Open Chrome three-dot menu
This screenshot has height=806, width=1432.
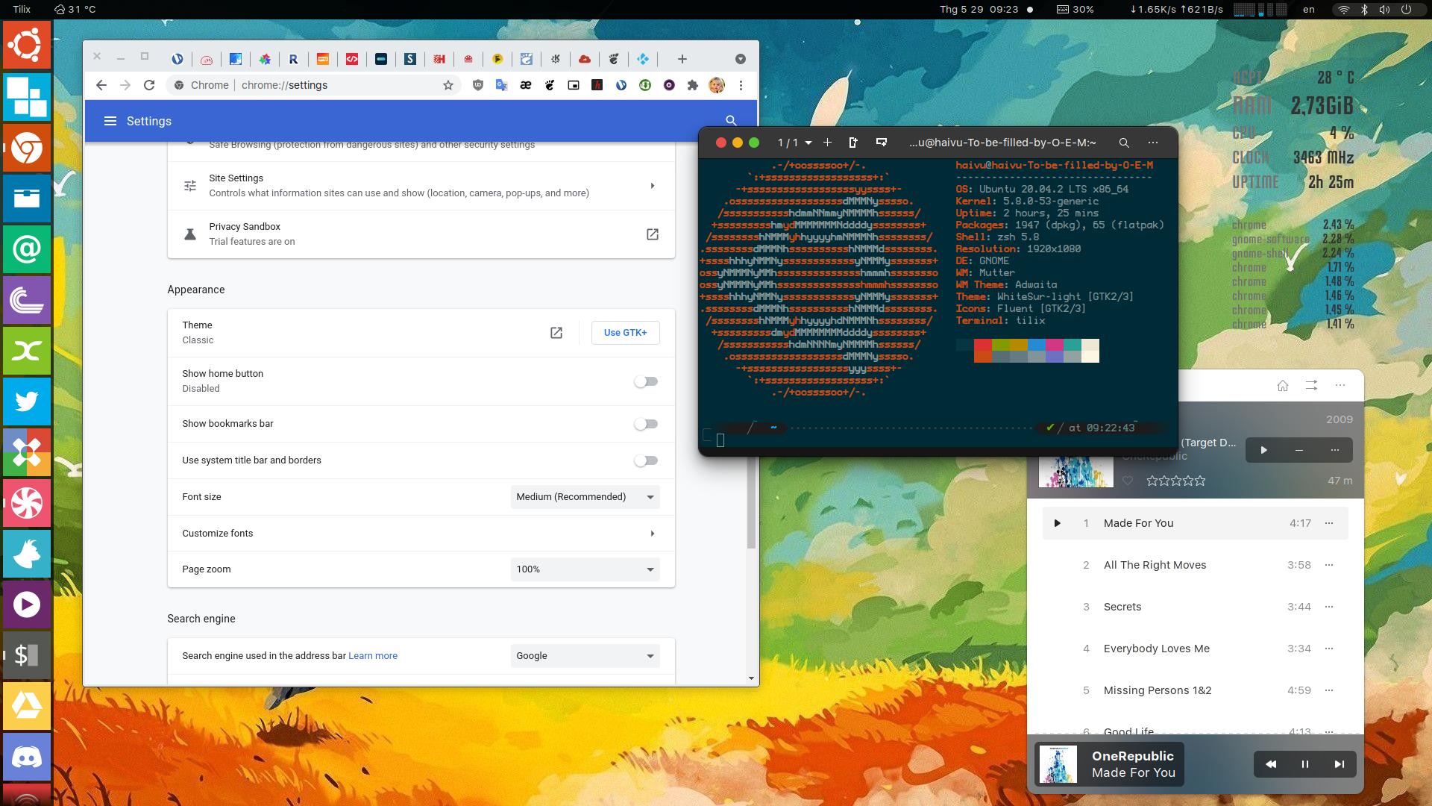[741, 85]
